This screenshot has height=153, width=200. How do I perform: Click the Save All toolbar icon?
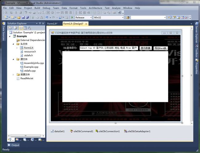coord(27,18)
